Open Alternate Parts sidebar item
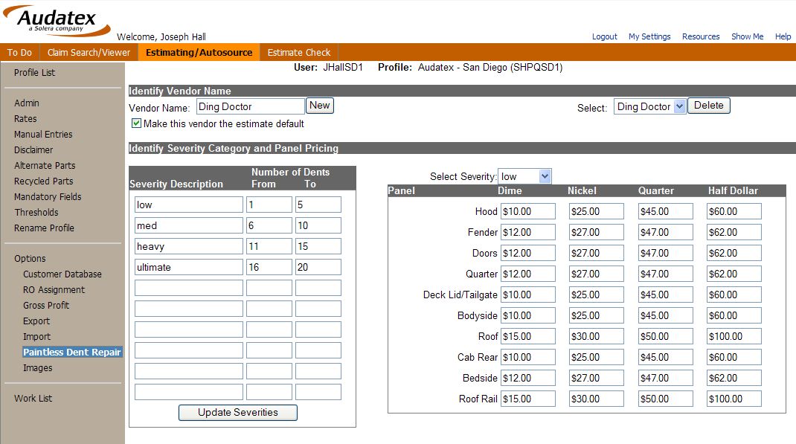796x444 pixels. point(45,165)
